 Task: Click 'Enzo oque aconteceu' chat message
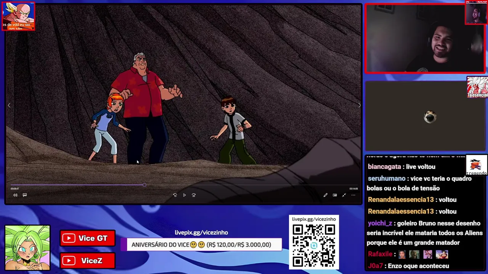[x=418, y=266]
